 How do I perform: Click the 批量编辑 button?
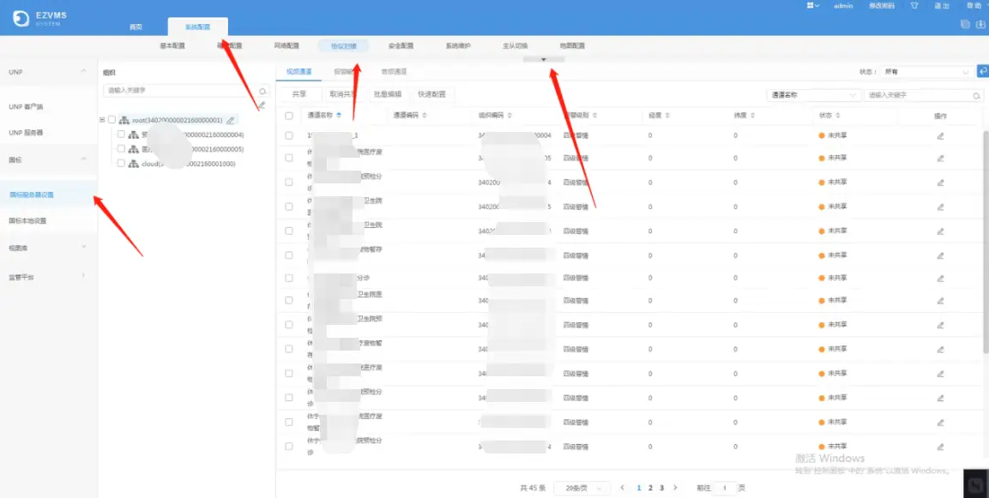coord(388,94)
